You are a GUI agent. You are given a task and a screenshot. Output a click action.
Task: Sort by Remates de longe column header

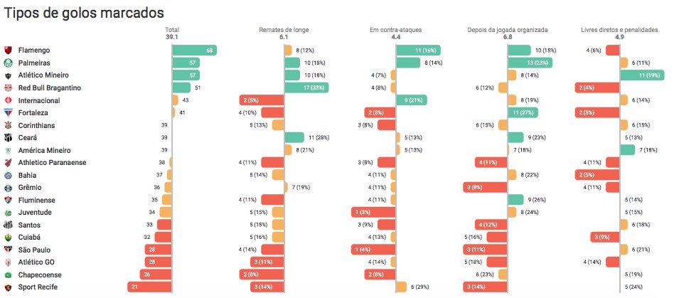tap(284, 30)
